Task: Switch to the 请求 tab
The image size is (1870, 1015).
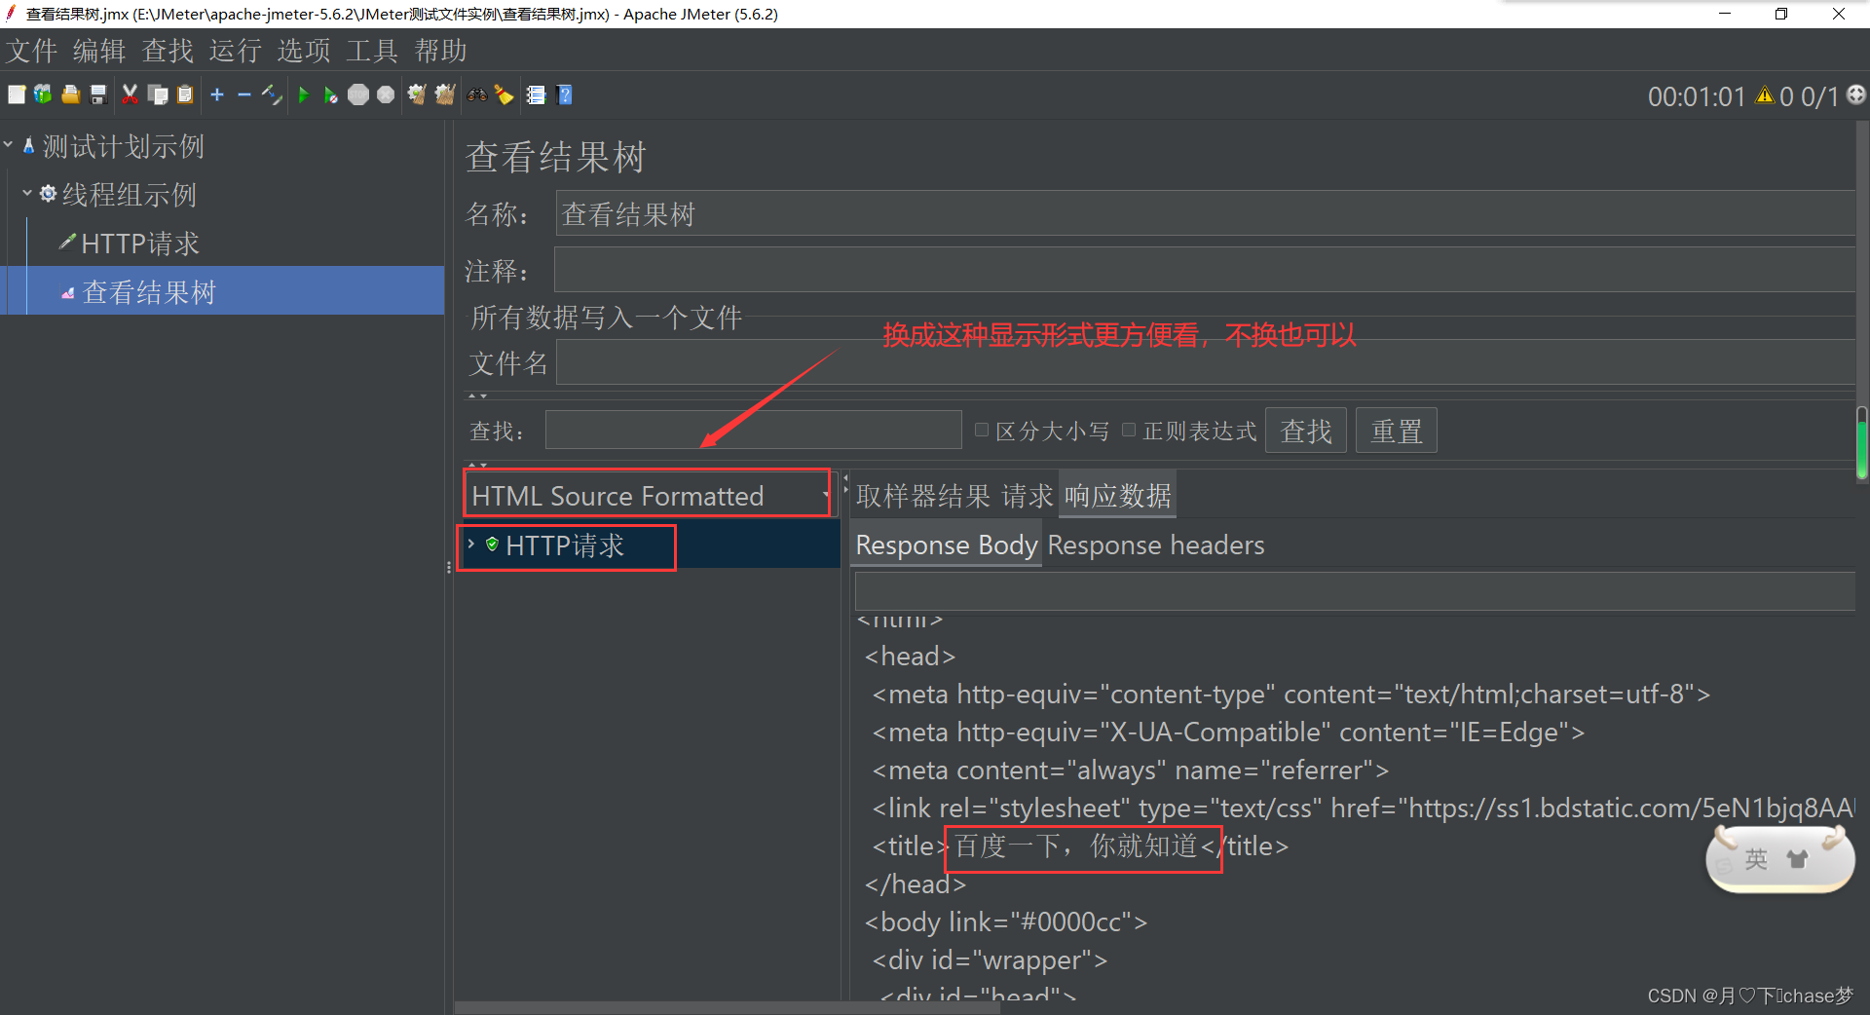Action: click(x=1028, y=496)
